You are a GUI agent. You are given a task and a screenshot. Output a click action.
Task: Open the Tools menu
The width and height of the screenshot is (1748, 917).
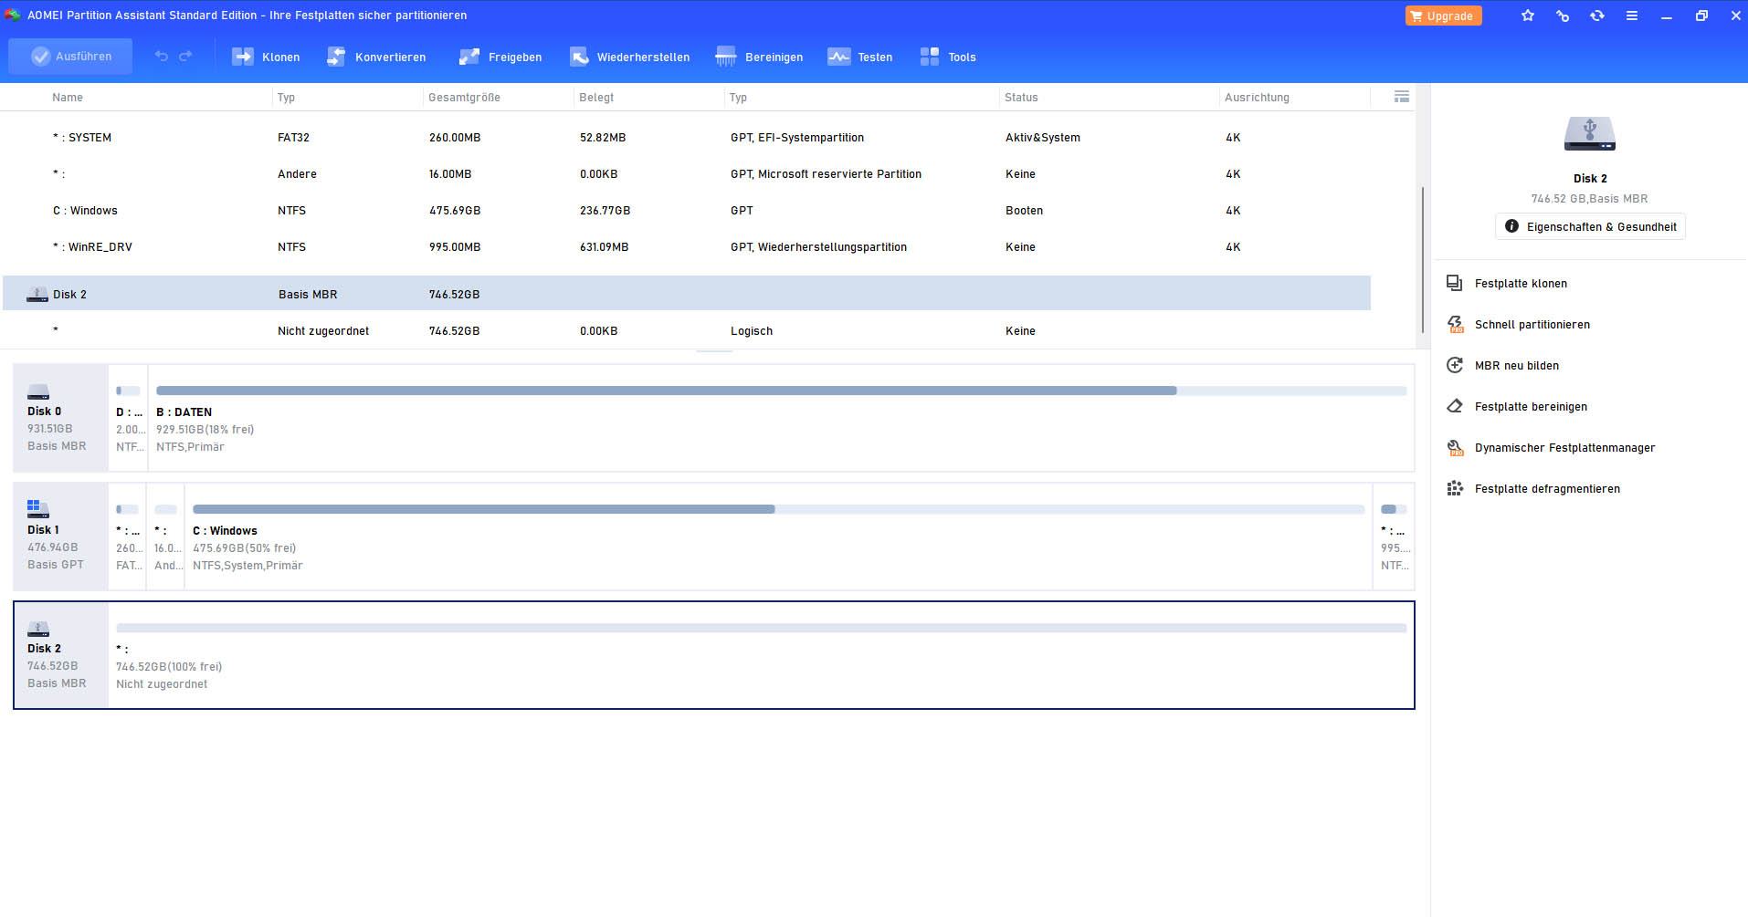click(x=948, y=57)
